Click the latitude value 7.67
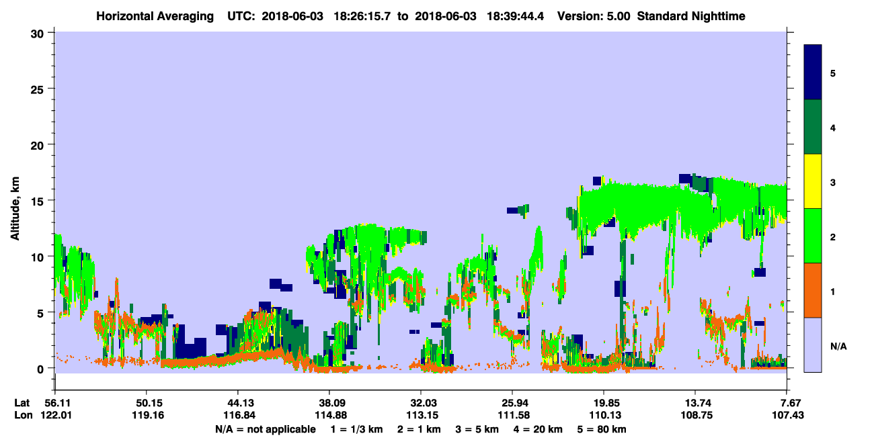 [x=790, y=403]
